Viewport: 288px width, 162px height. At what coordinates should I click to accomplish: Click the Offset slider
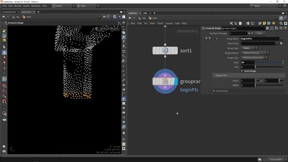(x=270, y=85)
